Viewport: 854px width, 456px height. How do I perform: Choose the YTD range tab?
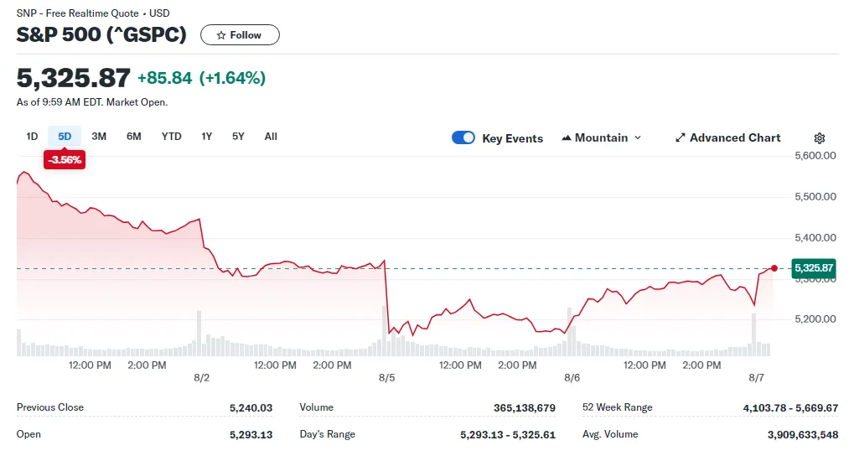(172, 136)
